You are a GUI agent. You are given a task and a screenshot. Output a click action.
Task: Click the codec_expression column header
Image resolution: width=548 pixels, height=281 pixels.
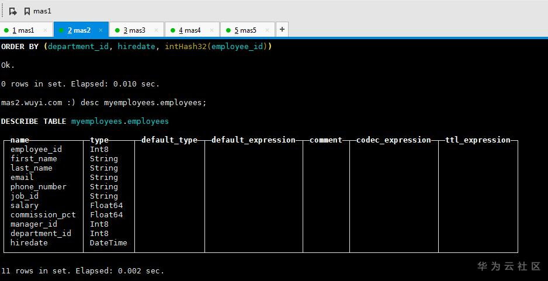[394, 140]
